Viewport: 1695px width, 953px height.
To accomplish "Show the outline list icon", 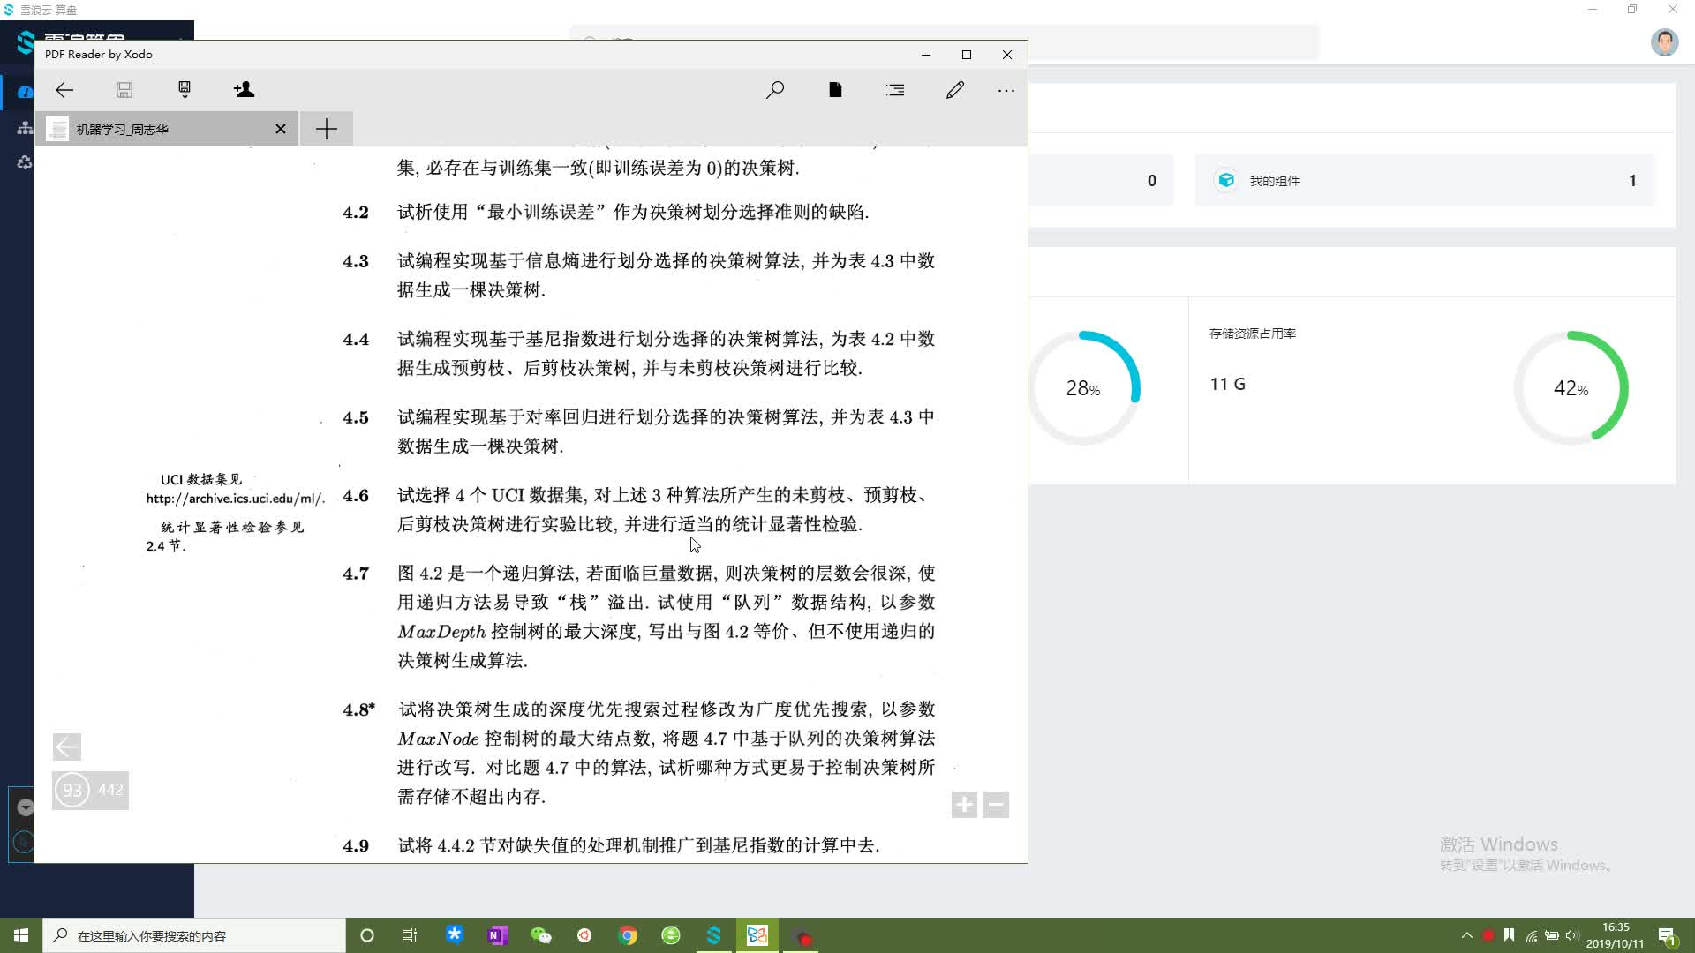I will pyautogui.click(x=895, y=90).
